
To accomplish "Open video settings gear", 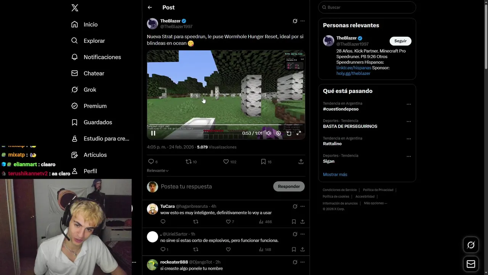I will [x=279, y=133].
